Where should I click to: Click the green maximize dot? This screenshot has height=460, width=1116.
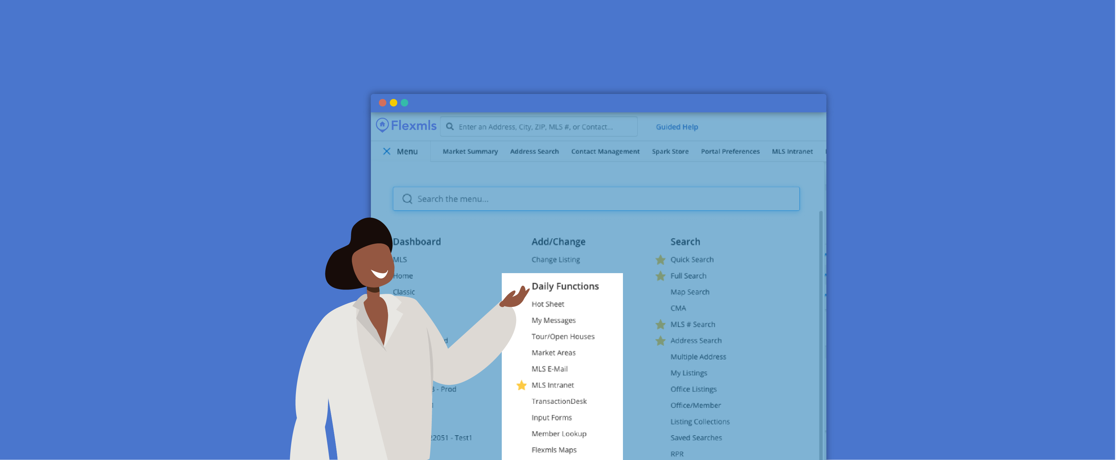tap(404, 103)
